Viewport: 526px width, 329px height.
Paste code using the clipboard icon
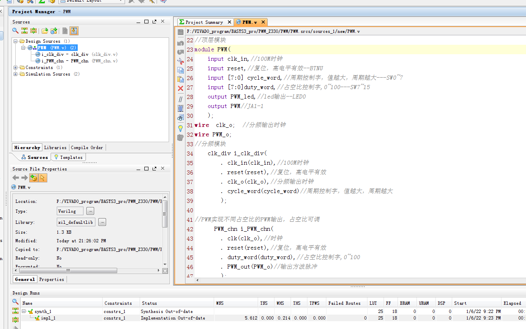point(180,80)
